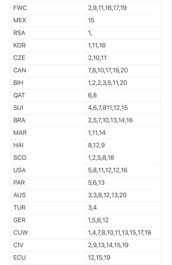The height and width of the screenshot is (265, 172).
Task: Click the ECU values cell 12,15,19
Action: (x=123, y=258)
